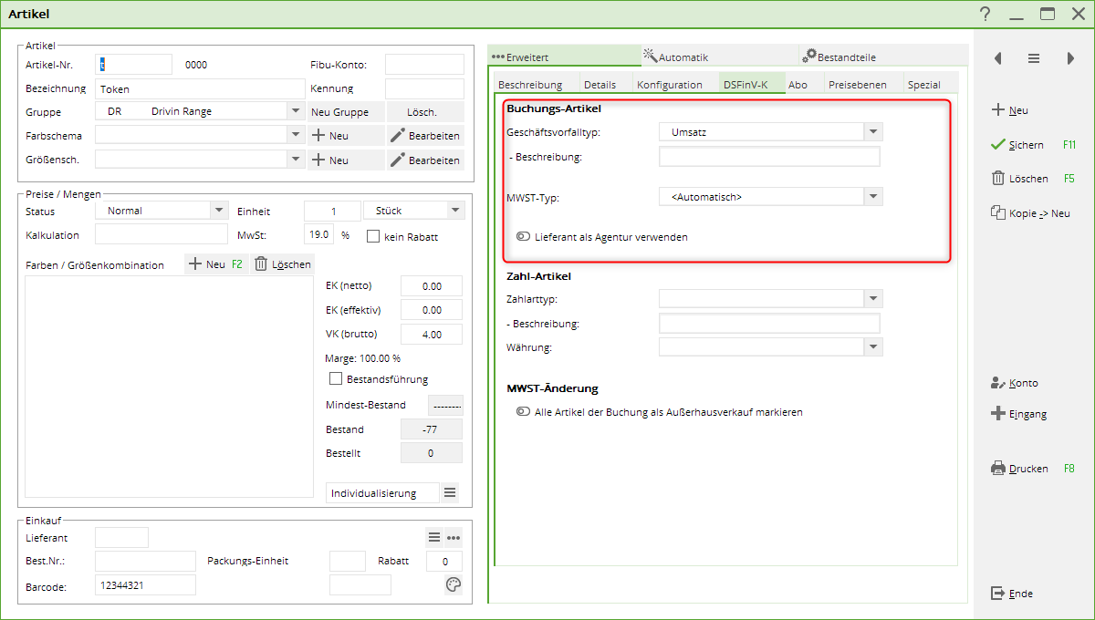Expand the Geschäftsvorfalltyp dropdown

click(873, 132)
